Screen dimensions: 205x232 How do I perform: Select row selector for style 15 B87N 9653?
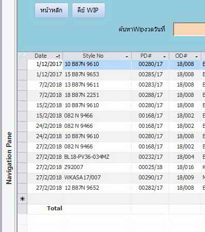point(22,74)
